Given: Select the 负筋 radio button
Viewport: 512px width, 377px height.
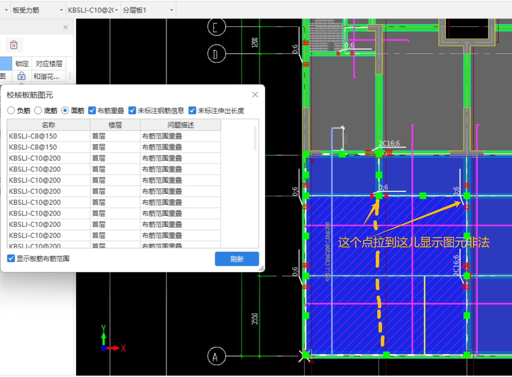Looking at the screenshot, I should point(11,110).
